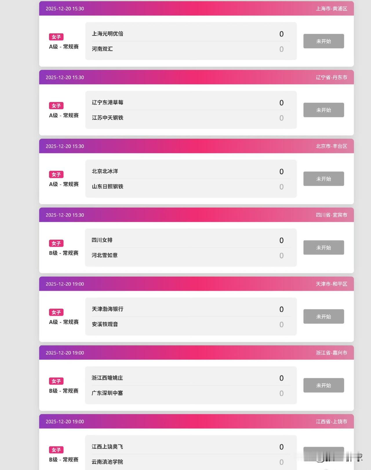Click on 山东日照钢铁 team name
The image size is (371, 470).
[x=108, y=187]
